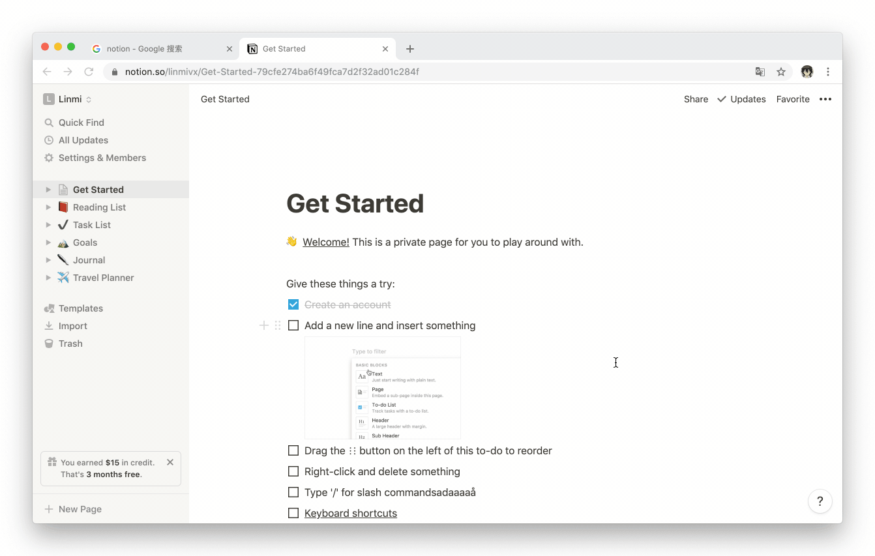This screenshot has height=556, width=875.
Task: Switch to the notion Google search tab
Action: point(163,49)
